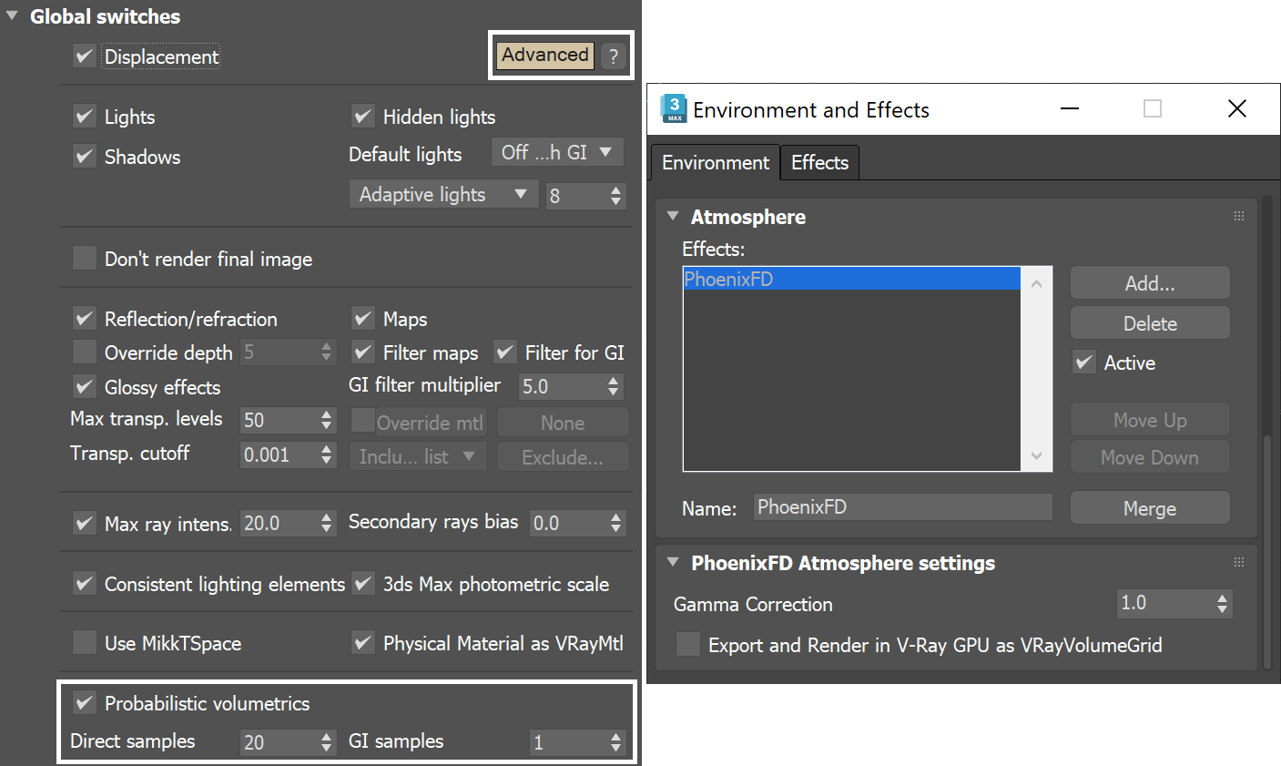The height and width of the screenshot is (766, 1281).
Task: Click Effects list scroll up arrow
Action: tap(1036, 284)
